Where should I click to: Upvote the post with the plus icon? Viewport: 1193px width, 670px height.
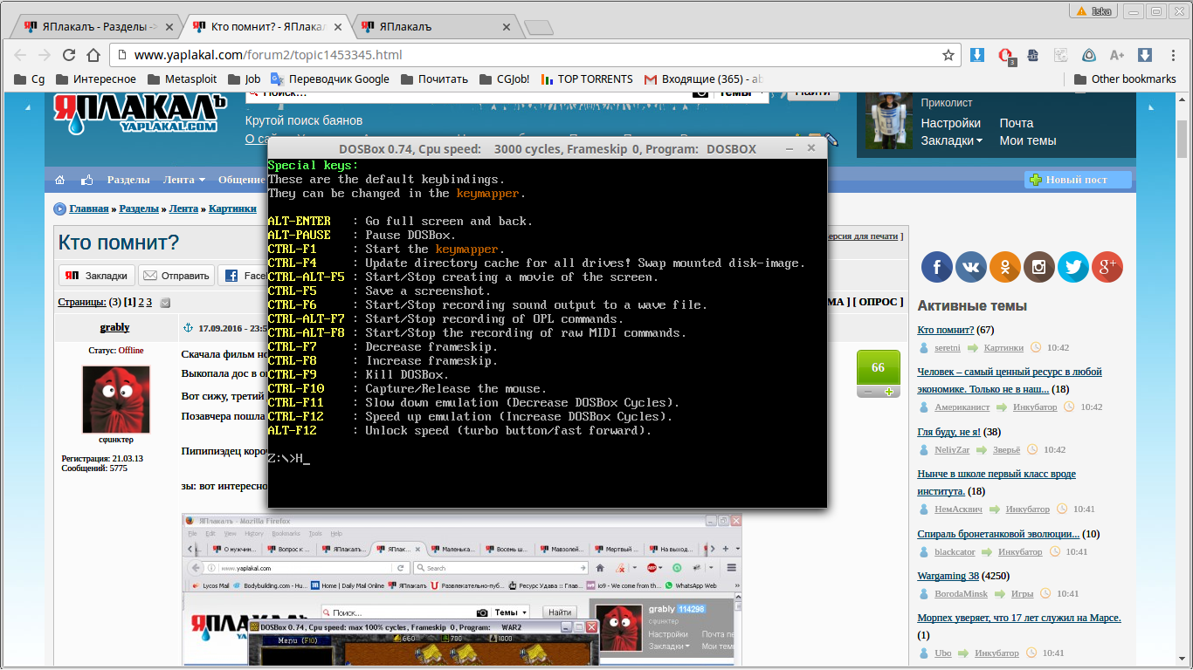coord(889,392)
